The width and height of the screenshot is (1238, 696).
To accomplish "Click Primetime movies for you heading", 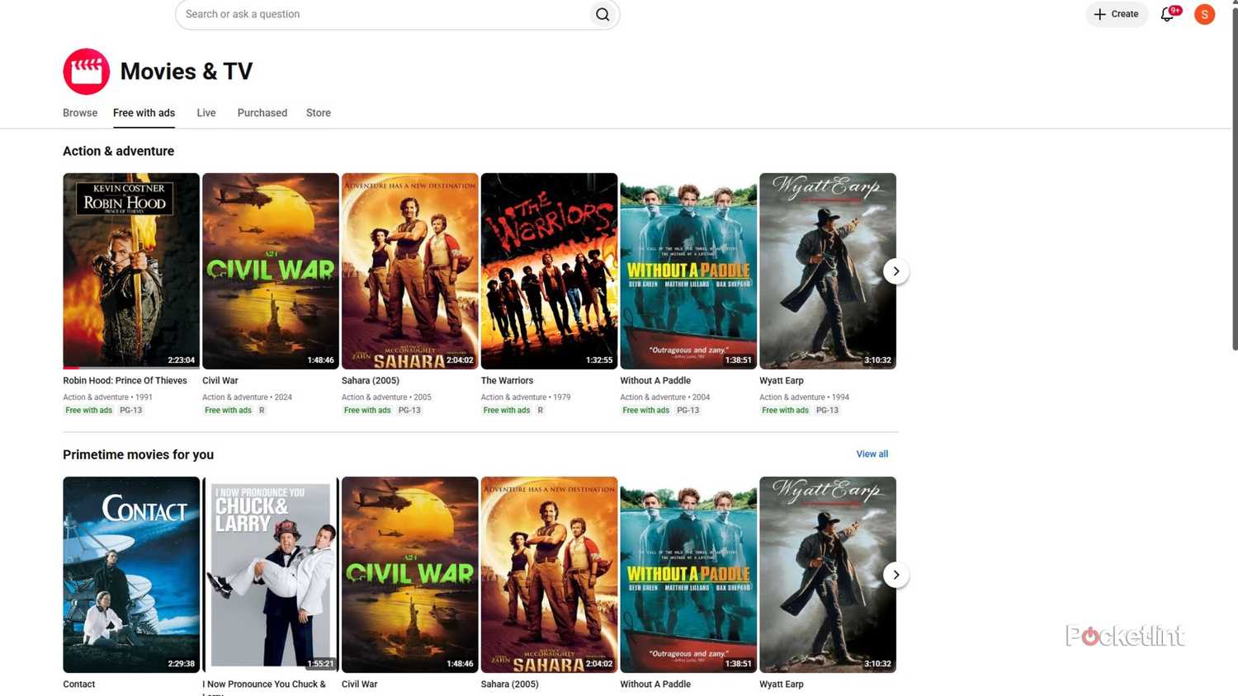I will (139, 455).
